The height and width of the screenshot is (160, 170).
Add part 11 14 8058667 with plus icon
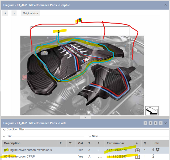(x=138, y=157)
